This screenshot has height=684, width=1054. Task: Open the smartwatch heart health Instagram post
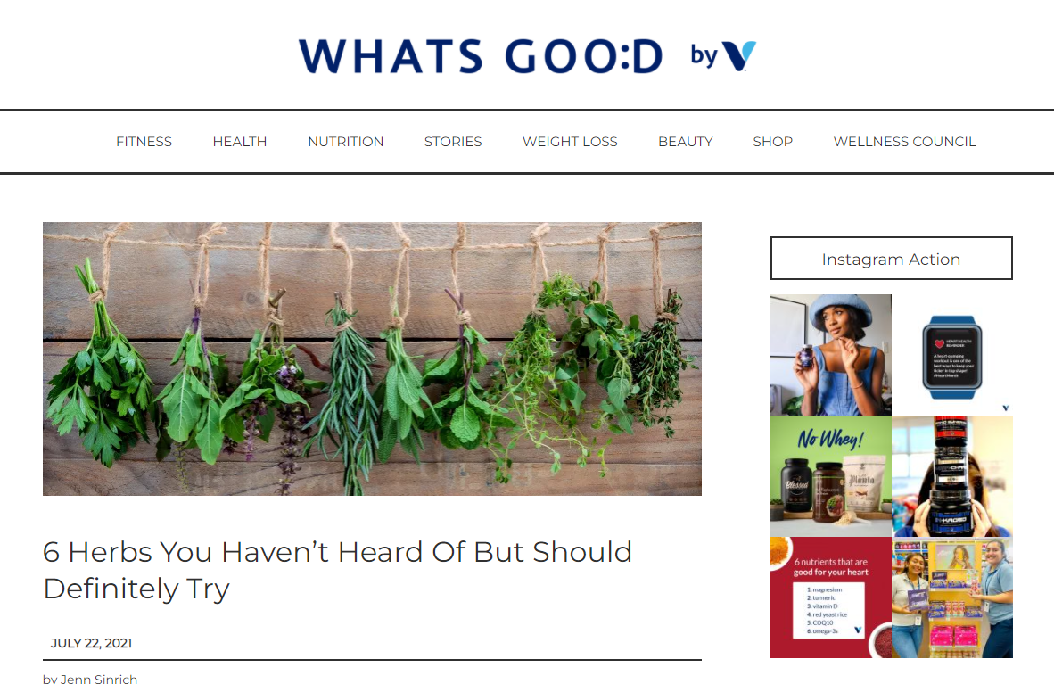pyautogui.click(x=952, y=354)
